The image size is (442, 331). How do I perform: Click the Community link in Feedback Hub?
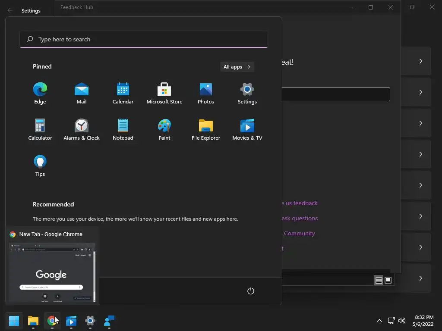(300, 233)
